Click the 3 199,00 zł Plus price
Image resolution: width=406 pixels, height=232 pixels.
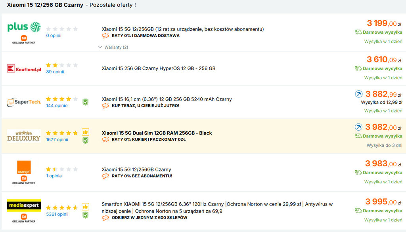pos(381,23)
